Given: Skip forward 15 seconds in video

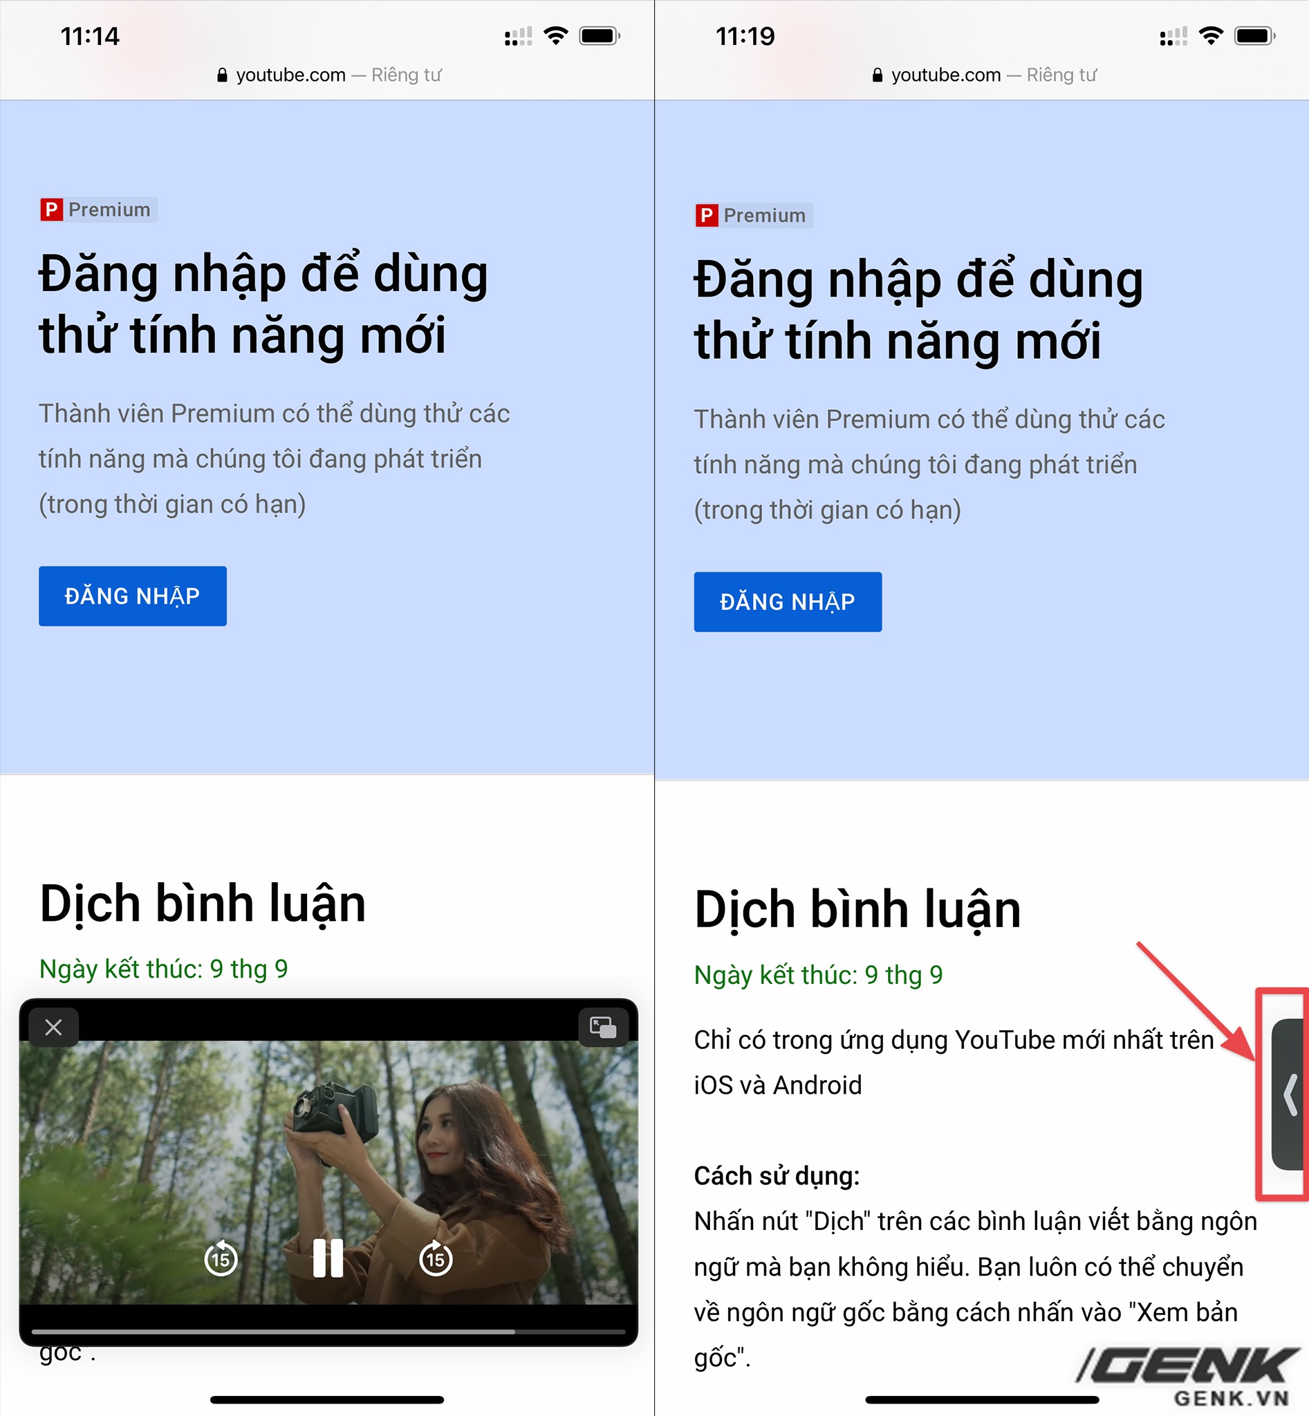Looking at the screenshot, I should click(x=436, y=1259).
